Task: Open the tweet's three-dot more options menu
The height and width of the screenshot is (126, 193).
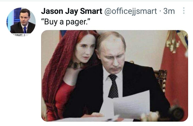Action: 184,11
